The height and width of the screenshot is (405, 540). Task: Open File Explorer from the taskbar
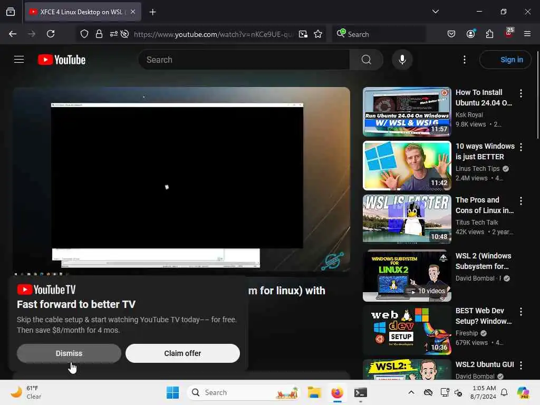[x=314, y=392]
